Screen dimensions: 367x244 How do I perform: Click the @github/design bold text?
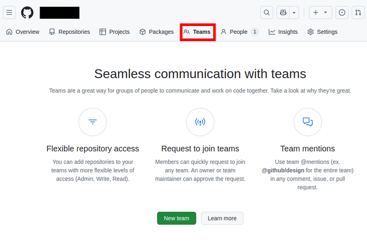[x=283, y=170]
